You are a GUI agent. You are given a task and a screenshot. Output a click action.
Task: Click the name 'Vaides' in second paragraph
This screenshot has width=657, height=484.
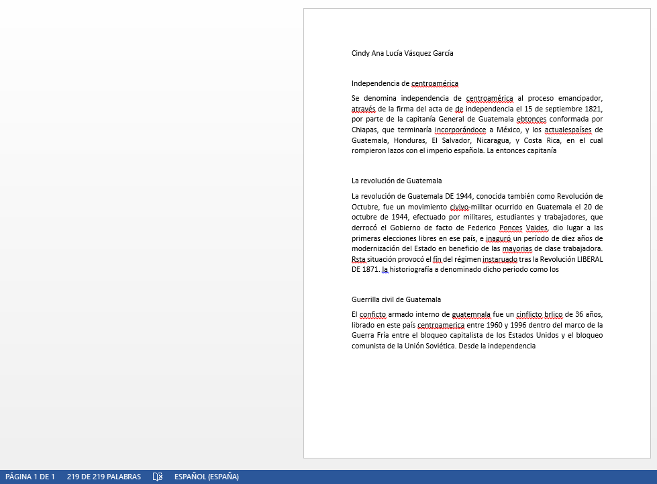point(536,228)
